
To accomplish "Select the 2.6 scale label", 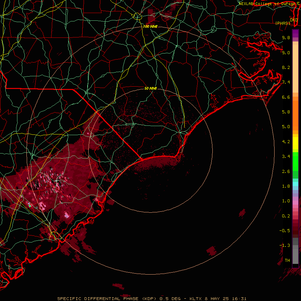I will coord(286,172).
